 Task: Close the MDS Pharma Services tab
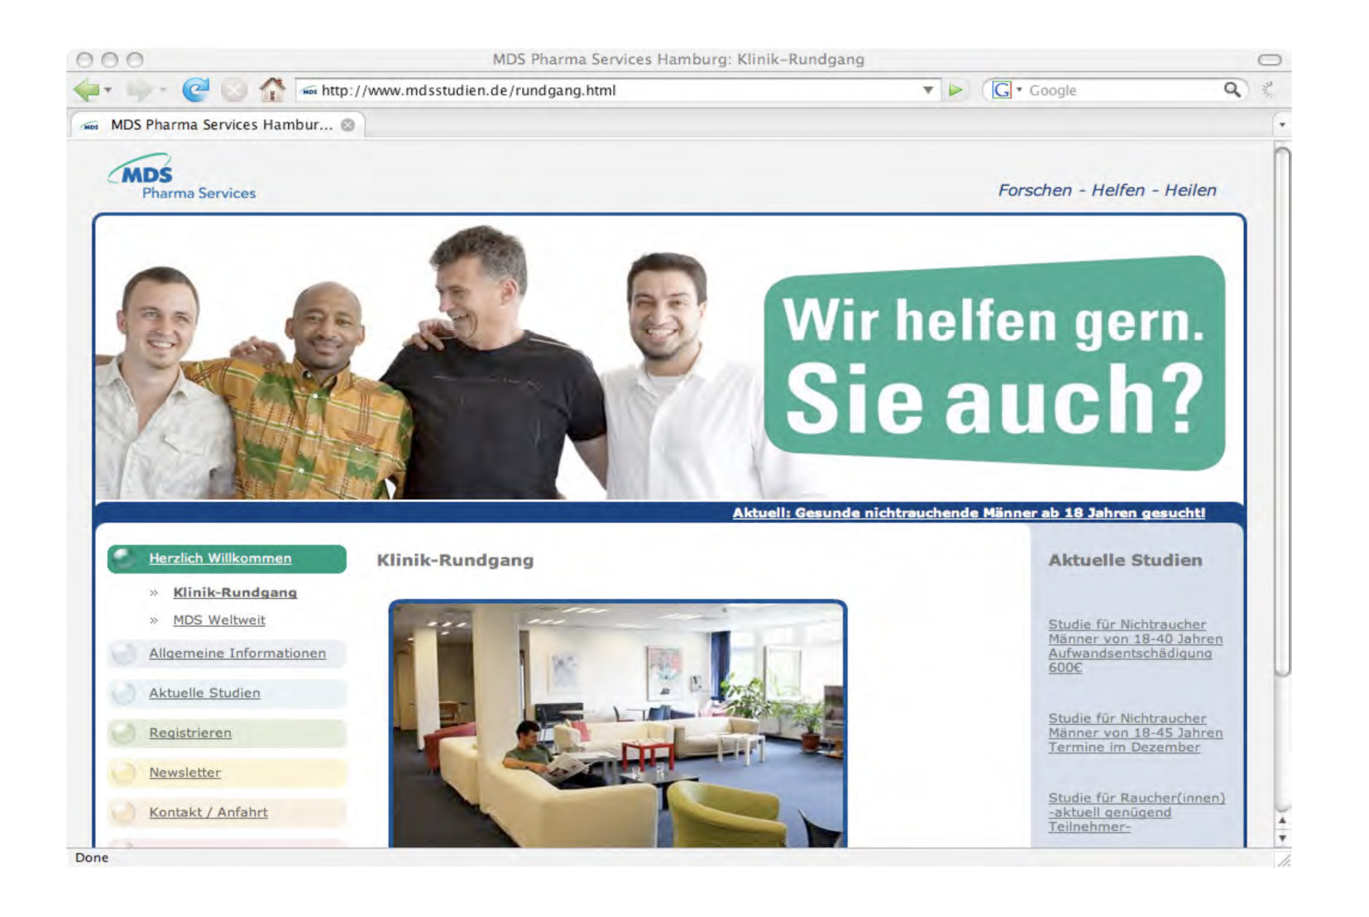pyautogui.click(x=348, y=125)
